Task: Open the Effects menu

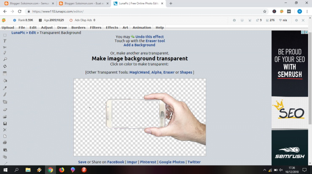Action: pos(112,28)
